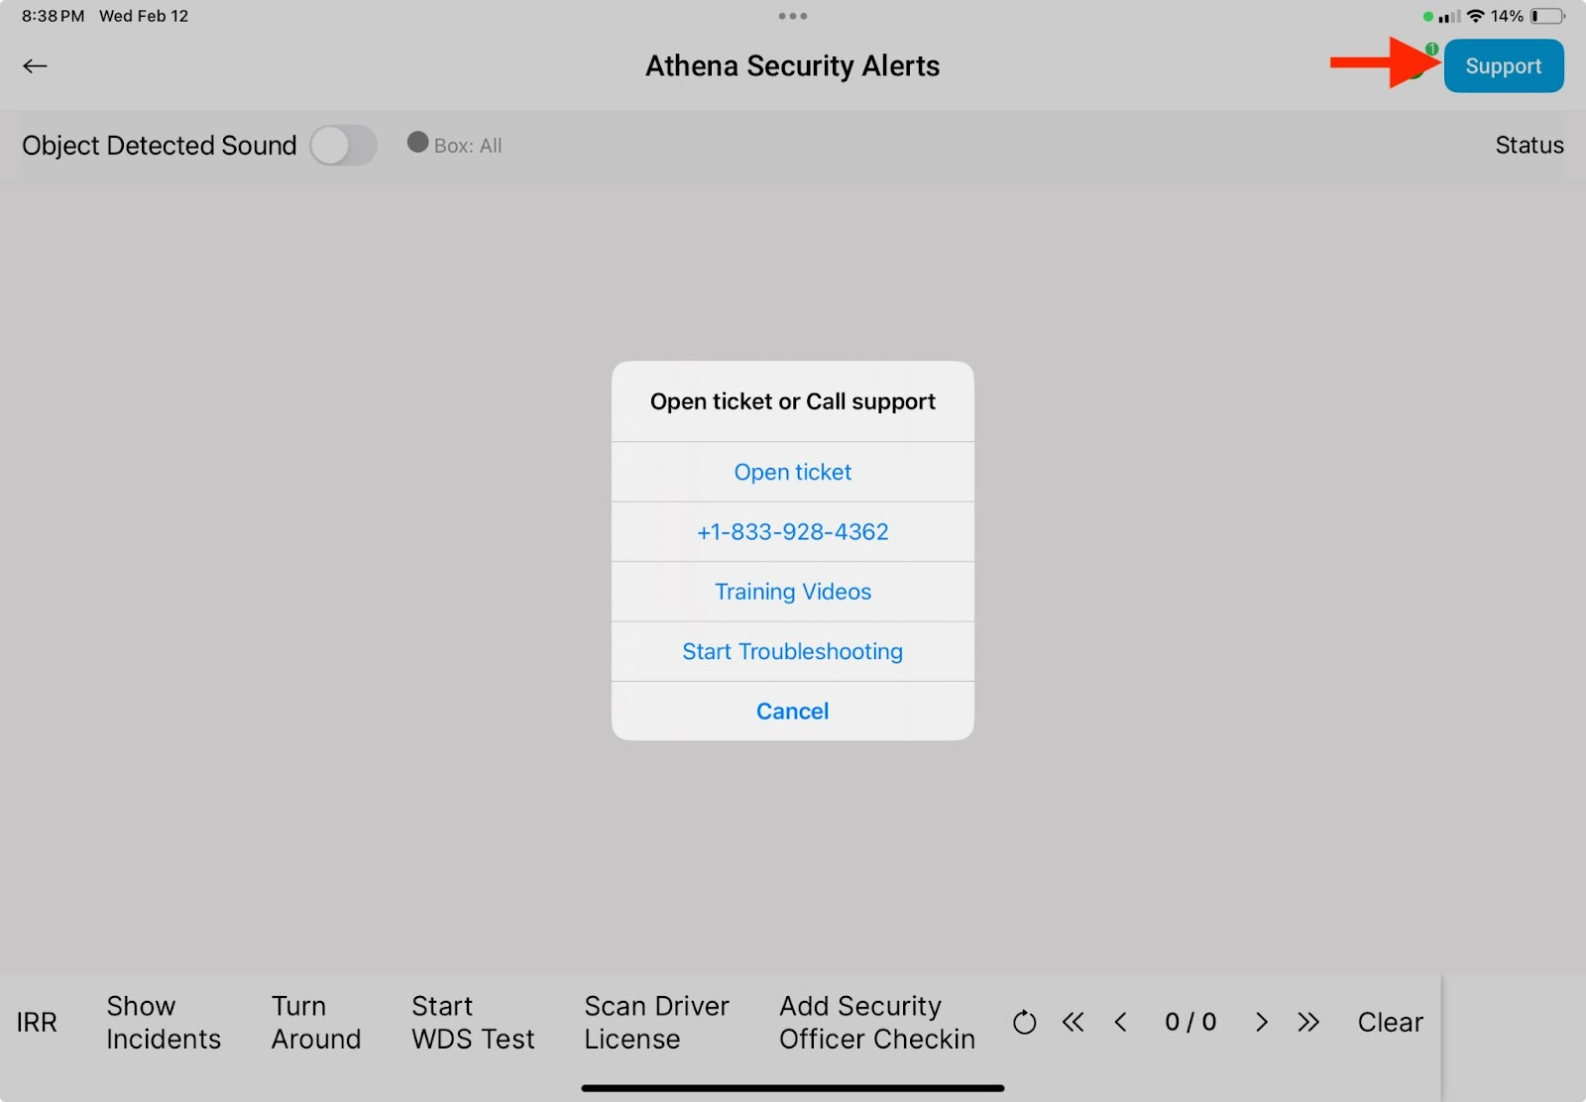The height and width of the screenshot is (1102, 1586).
Task: Toggle Object Detected Sound switch
Action: coord(343,146)
